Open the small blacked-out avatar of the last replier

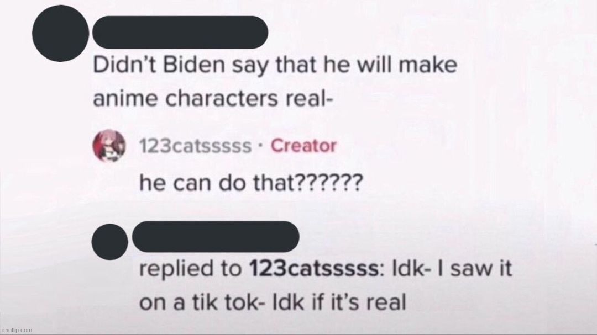click(110, 242)
